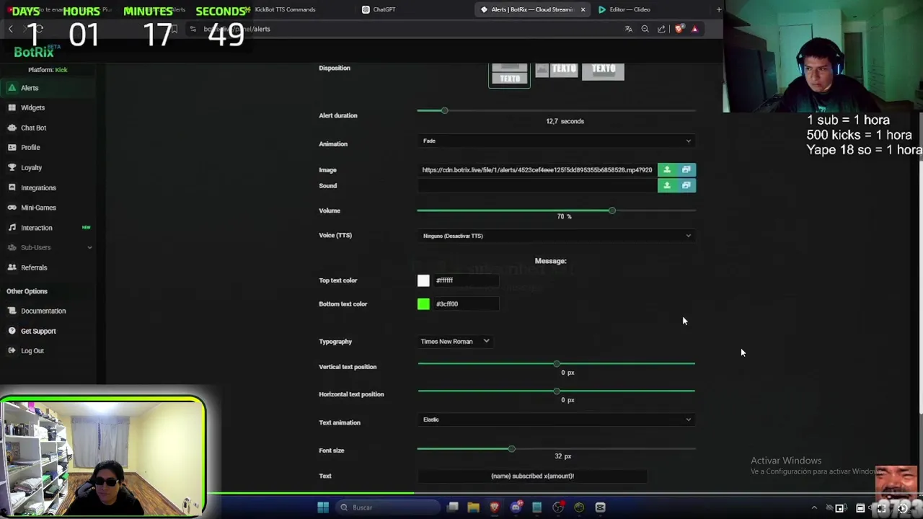Open the Typography dropdown showing Times New Roman
This screenshot has height=519, width=923.
455,342
